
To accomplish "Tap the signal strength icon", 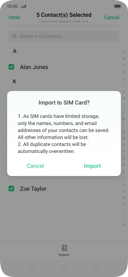I will point(23,6).
